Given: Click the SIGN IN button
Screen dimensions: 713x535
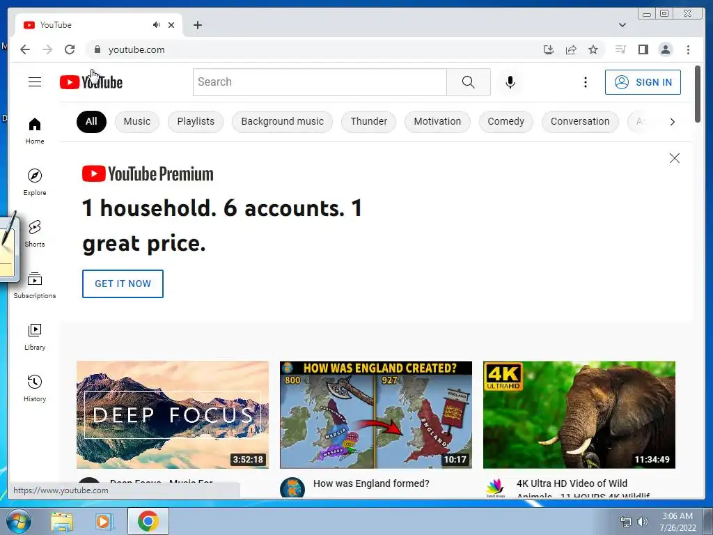Looking at the screenshot, I should (x=643, y=82).
